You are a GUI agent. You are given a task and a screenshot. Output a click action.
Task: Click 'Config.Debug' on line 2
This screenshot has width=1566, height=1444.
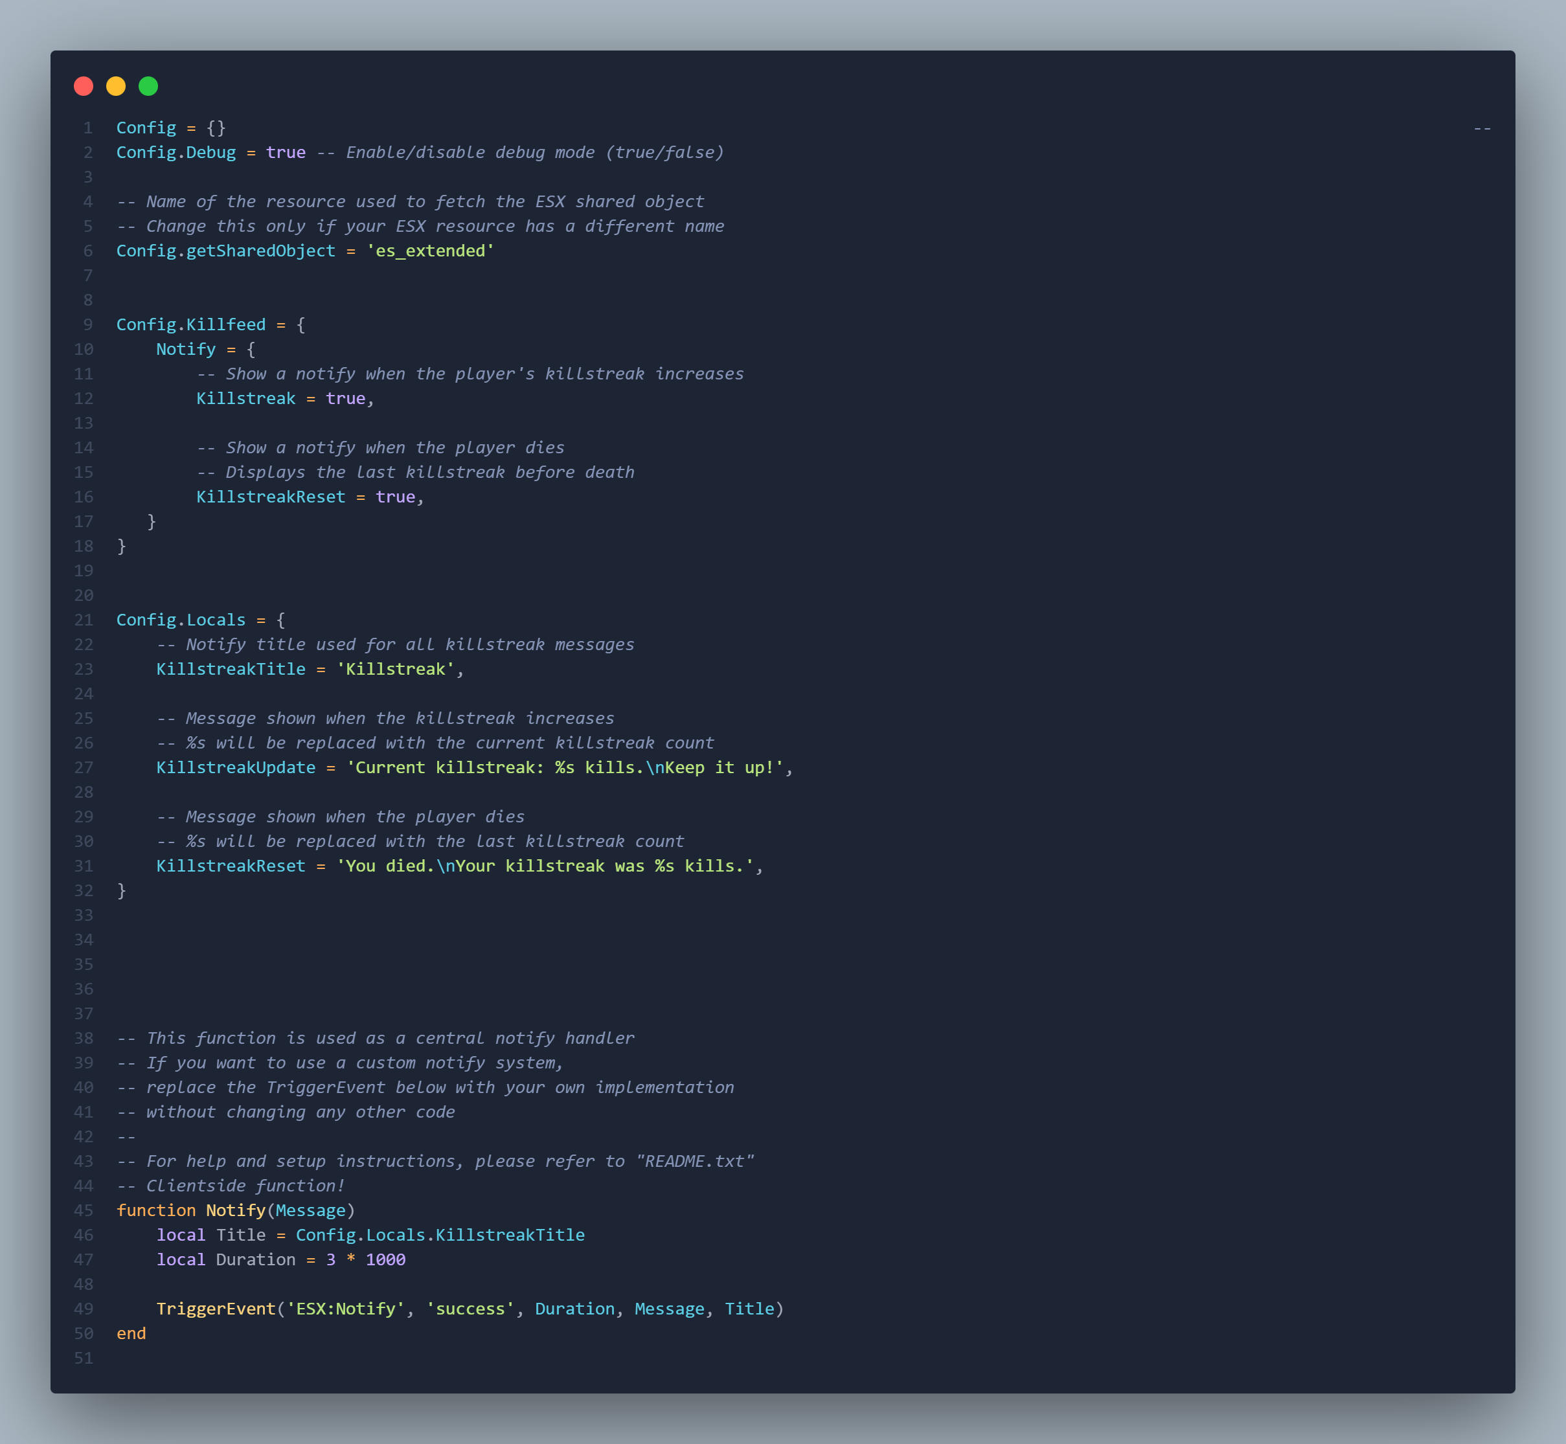[176, 152]
